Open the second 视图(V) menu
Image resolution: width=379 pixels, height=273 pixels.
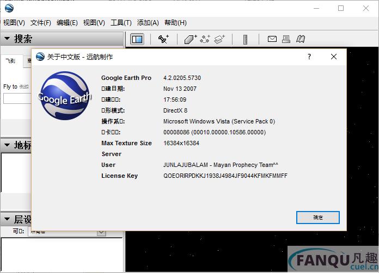[94, 23]
